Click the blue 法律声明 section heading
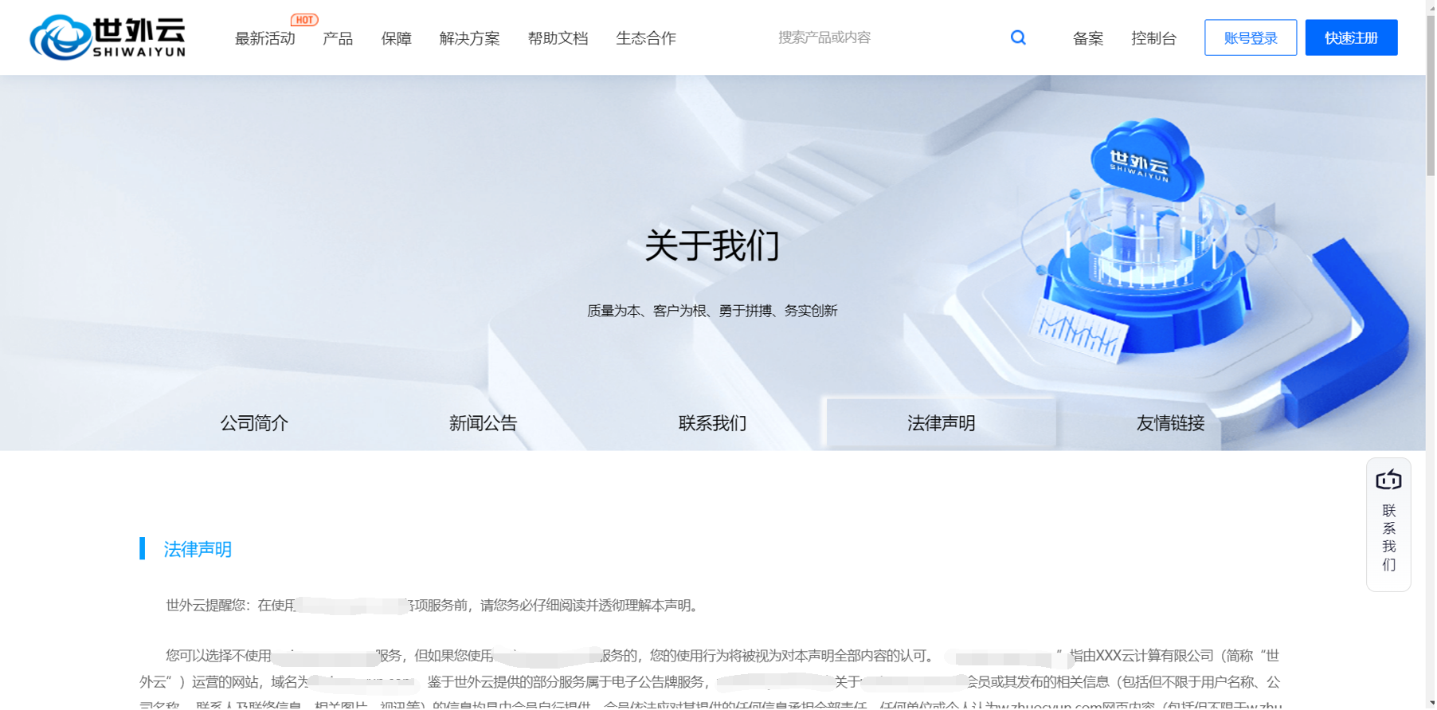The height and width of the screenshot is (710, 1437). 198,550
